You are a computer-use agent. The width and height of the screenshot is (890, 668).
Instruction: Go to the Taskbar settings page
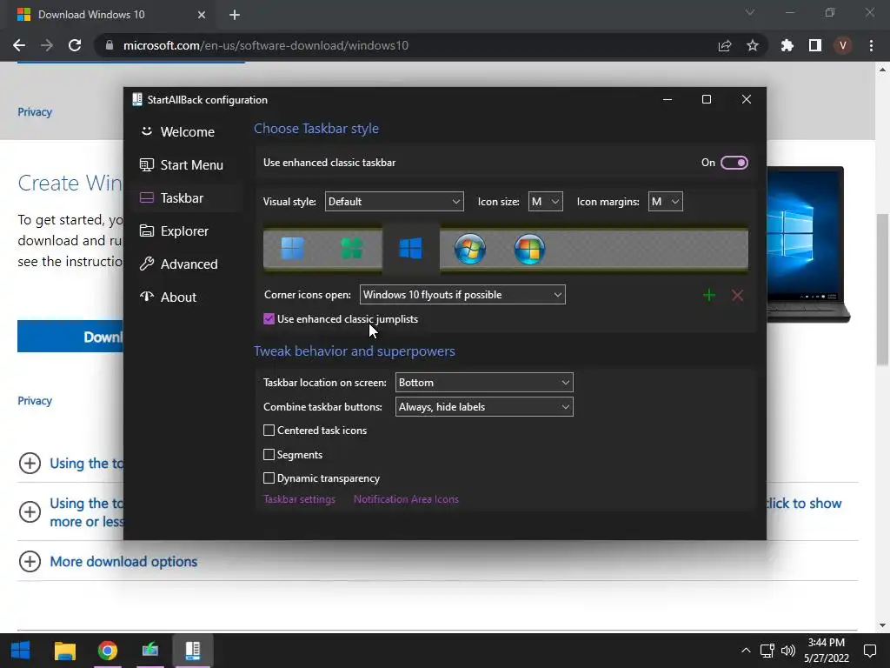pos(188,197)
